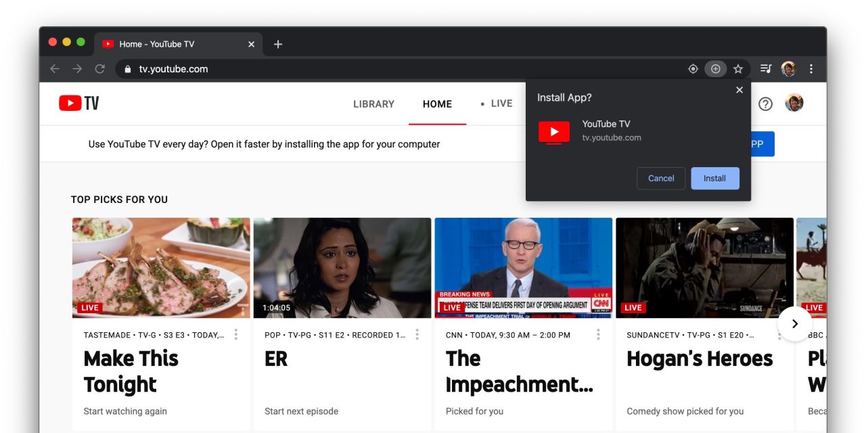
Task: Click the YouTube TV logo
Action: click(79, 104)
